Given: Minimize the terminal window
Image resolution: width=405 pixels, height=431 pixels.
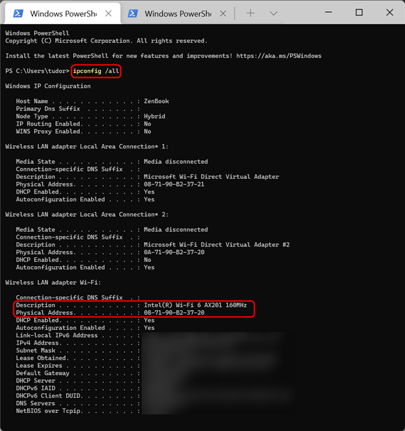Looking at the screenshot, I should click(x=329, y=13).
